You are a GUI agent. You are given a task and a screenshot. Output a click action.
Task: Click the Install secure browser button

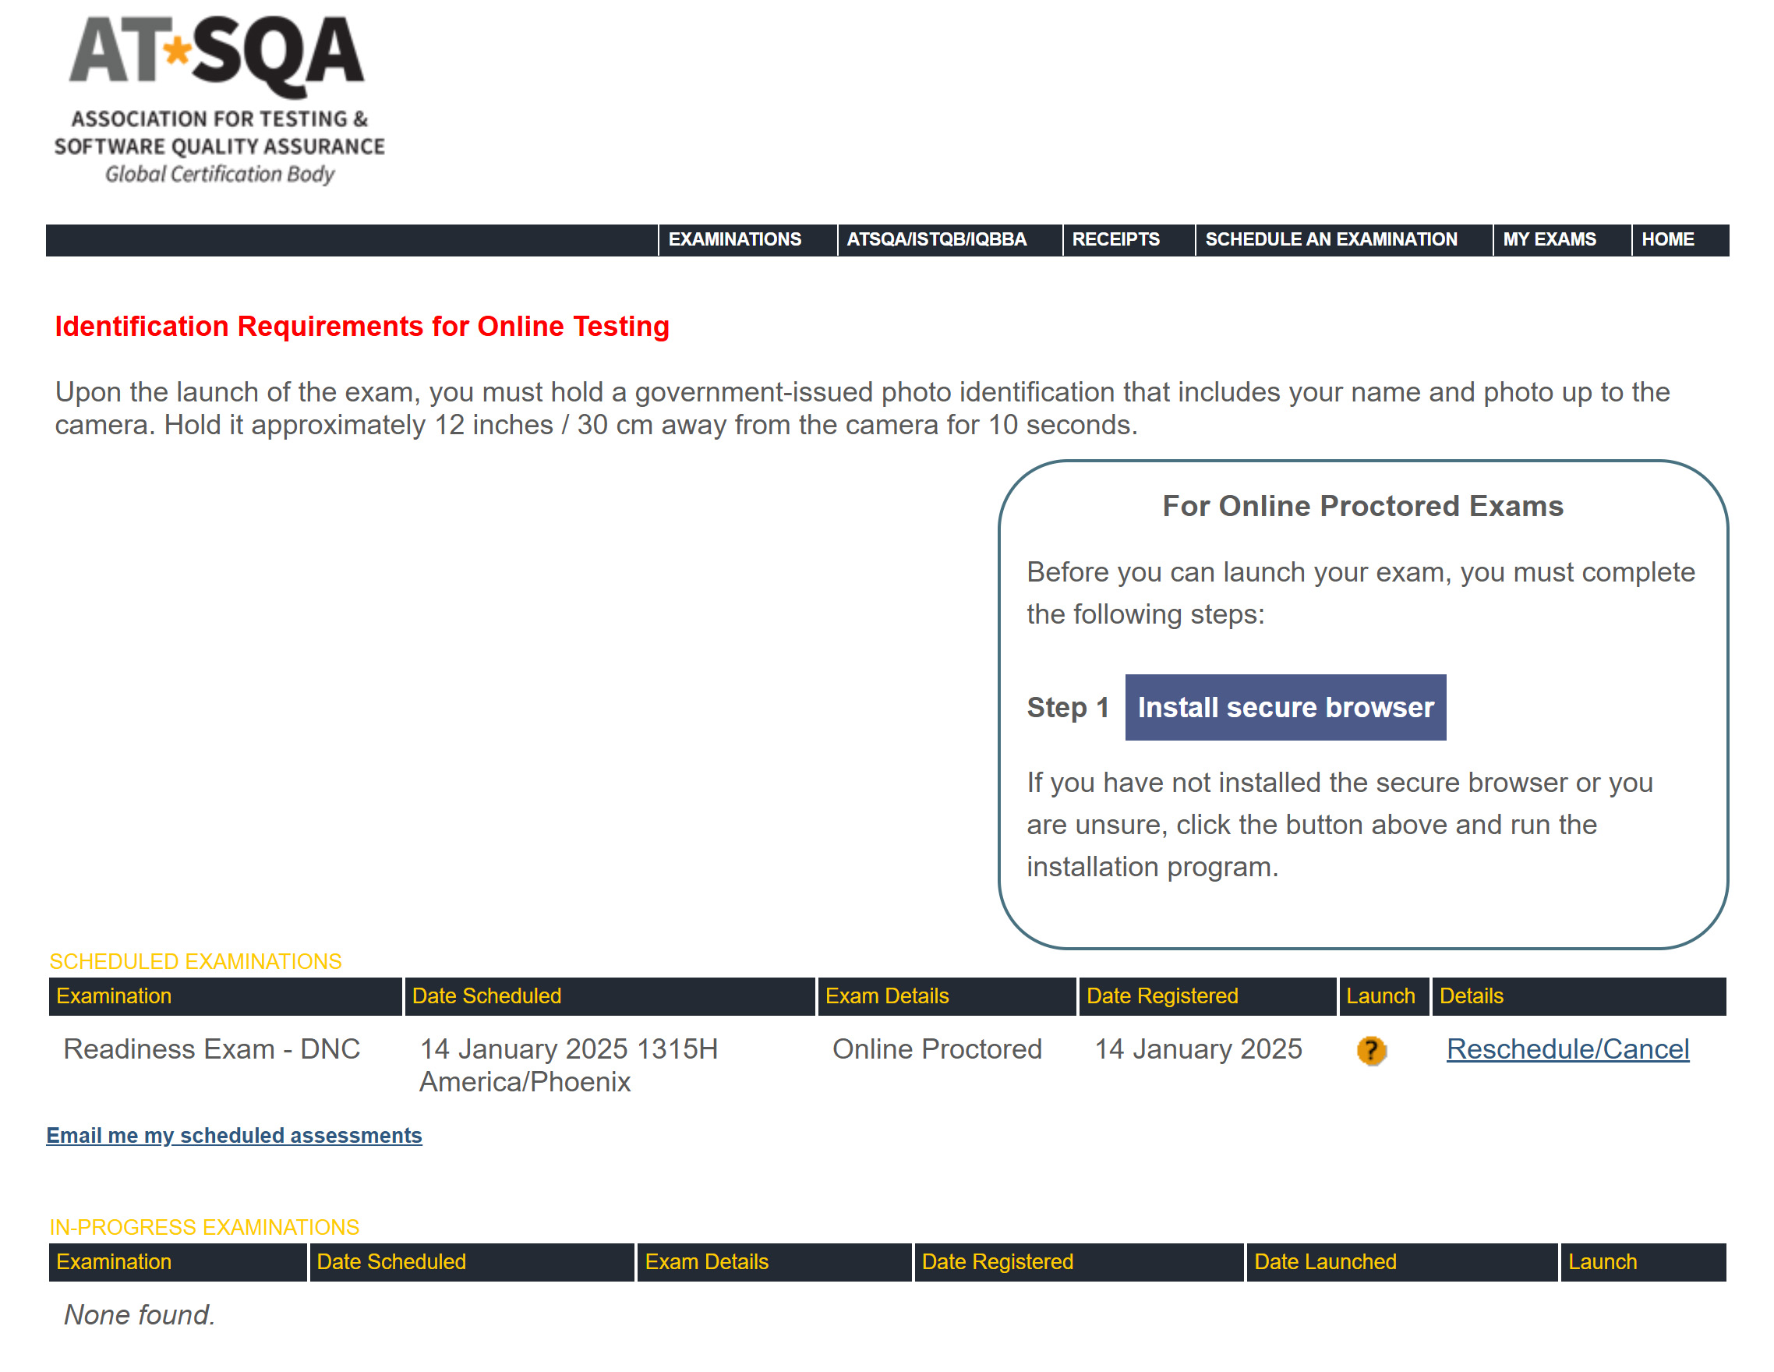[x=1285, y=707]
